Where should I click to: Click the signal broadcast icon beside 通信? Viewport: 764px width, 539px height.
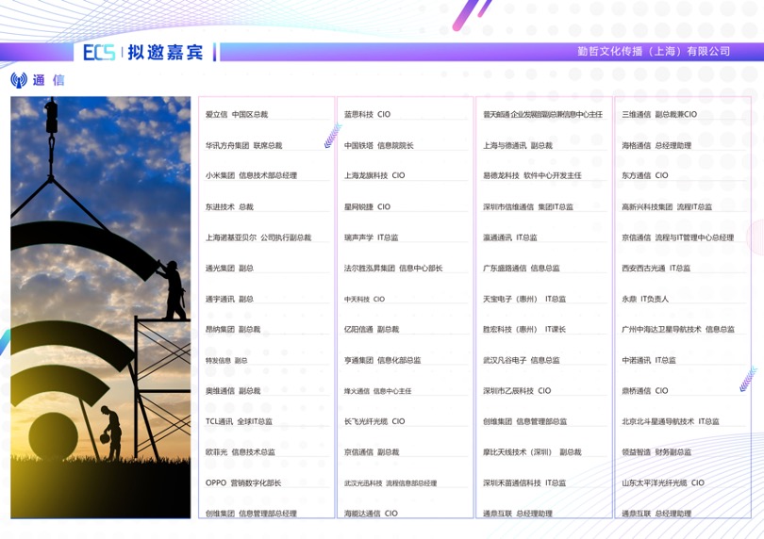tap(19, 80)
